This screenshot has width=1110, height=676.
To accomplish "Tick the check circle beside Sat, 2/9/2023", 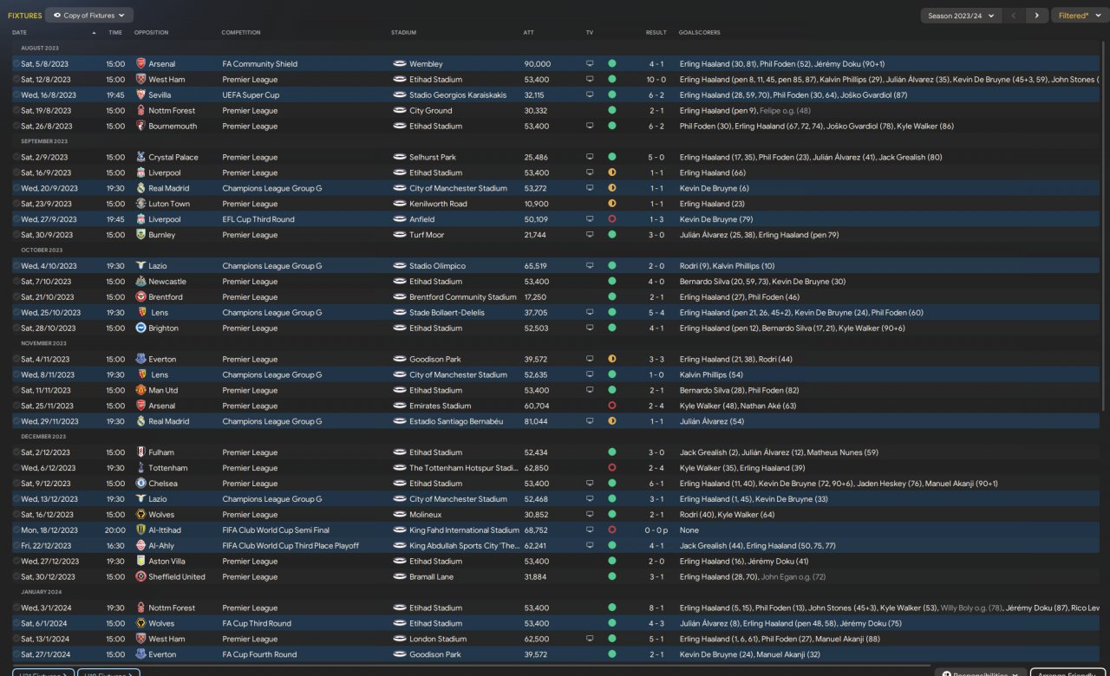I will coord(16,158).
